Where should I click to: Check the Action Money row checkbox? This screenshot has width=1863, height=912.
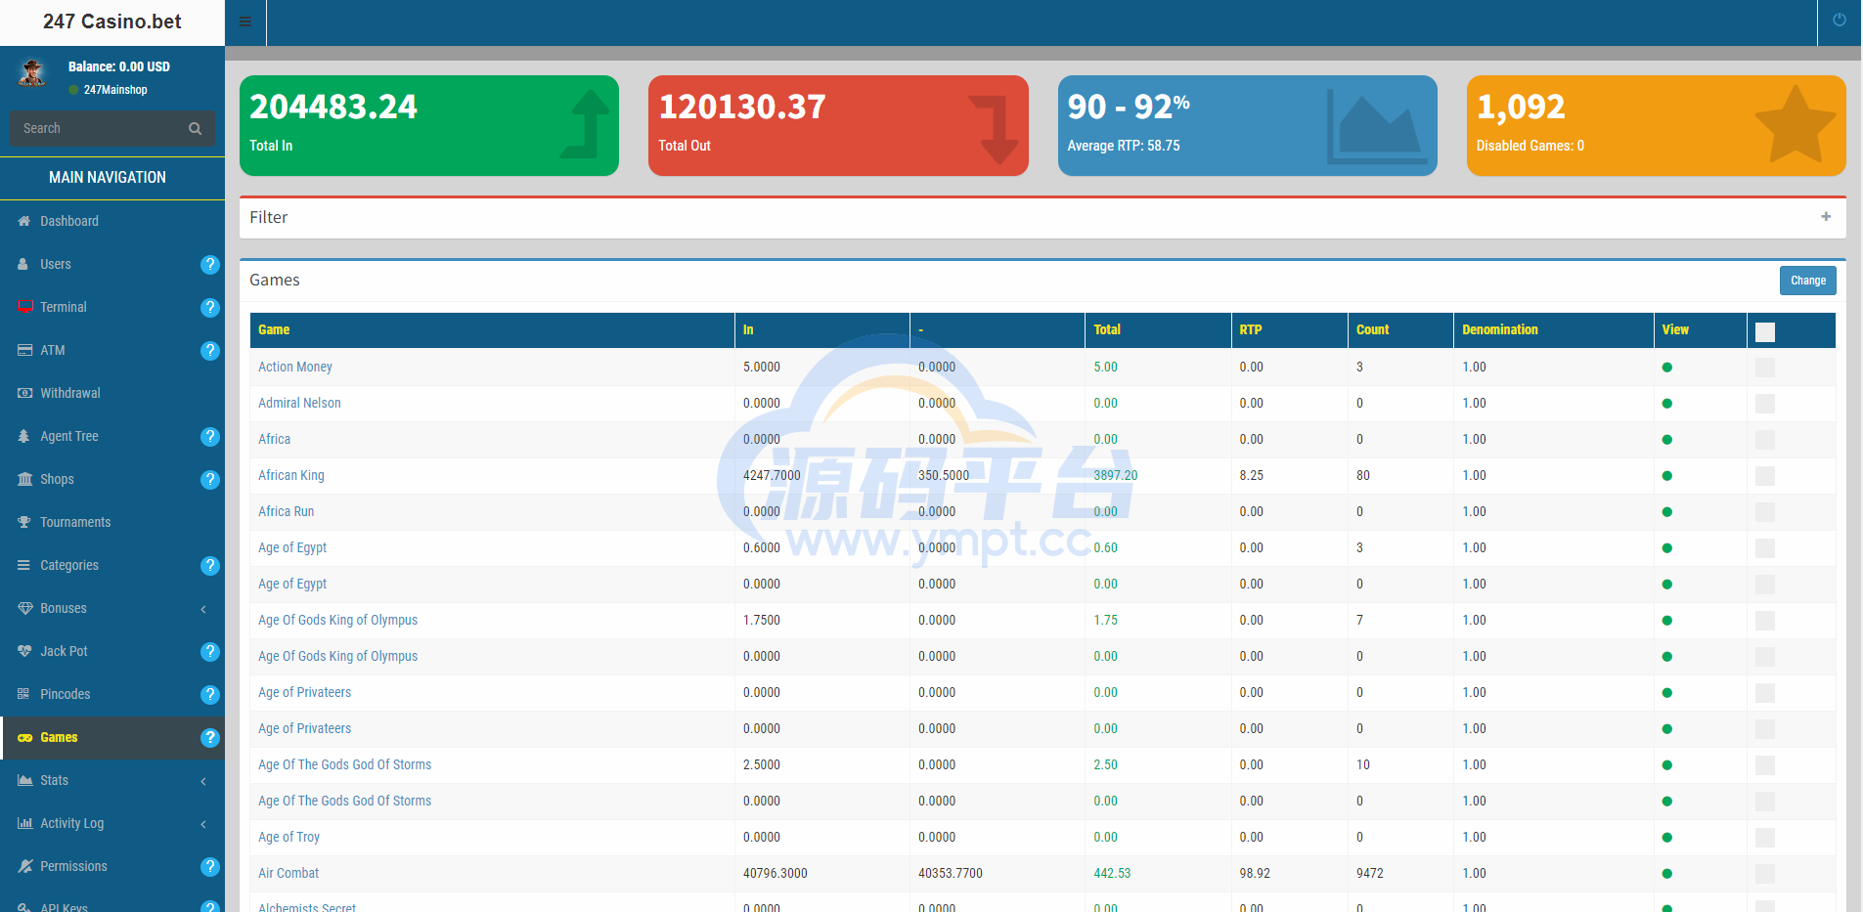click(x=1765, y=368)
